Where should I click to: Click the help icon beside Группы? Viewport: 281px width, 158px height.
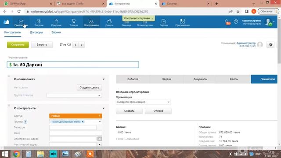tap(25, 122)
